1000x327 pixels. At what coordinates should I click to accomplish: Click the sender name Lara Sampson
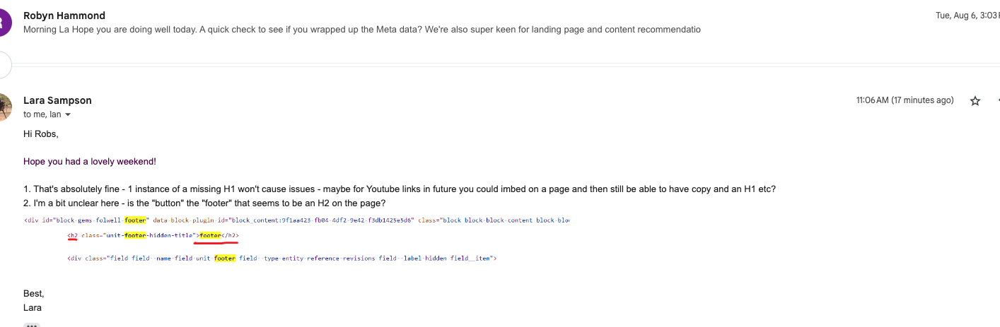click(57, 100)
